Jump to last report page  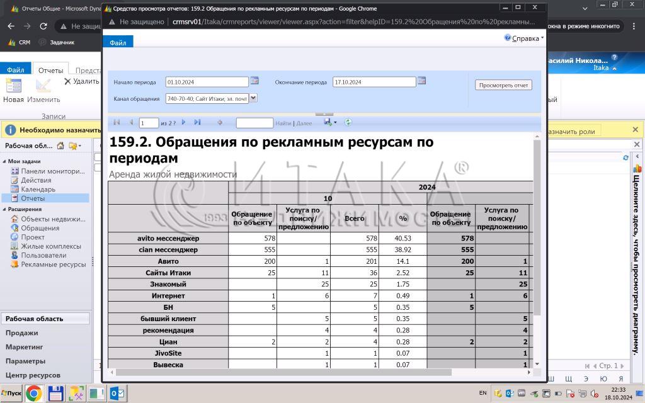point(197,122)
